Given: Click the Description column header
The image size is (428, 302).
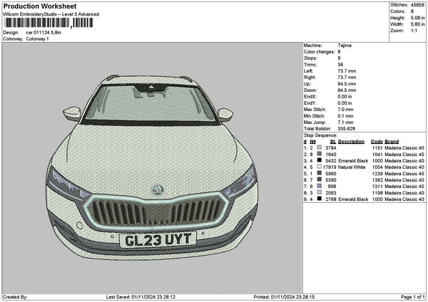Looking at the screenshot, I should 351,142.
